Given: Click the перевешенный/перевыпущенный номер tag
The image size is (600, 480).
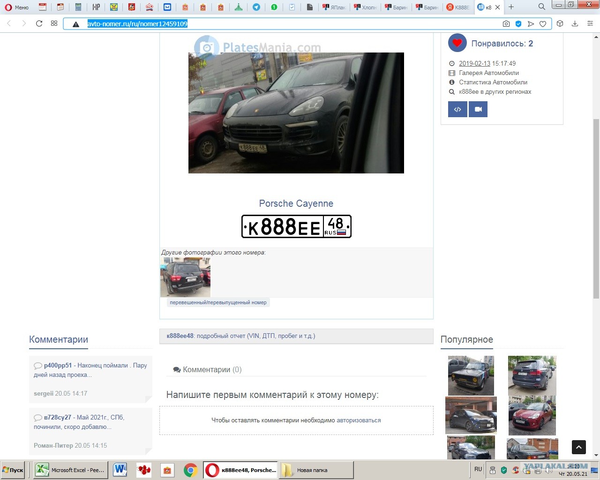Looking at the screenshot, I should [218, 302].
